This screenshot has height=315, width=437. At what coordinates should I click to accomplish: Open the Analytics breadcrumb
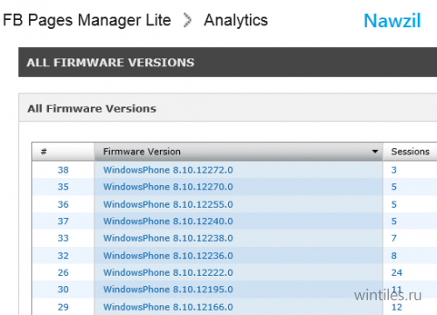236,20
